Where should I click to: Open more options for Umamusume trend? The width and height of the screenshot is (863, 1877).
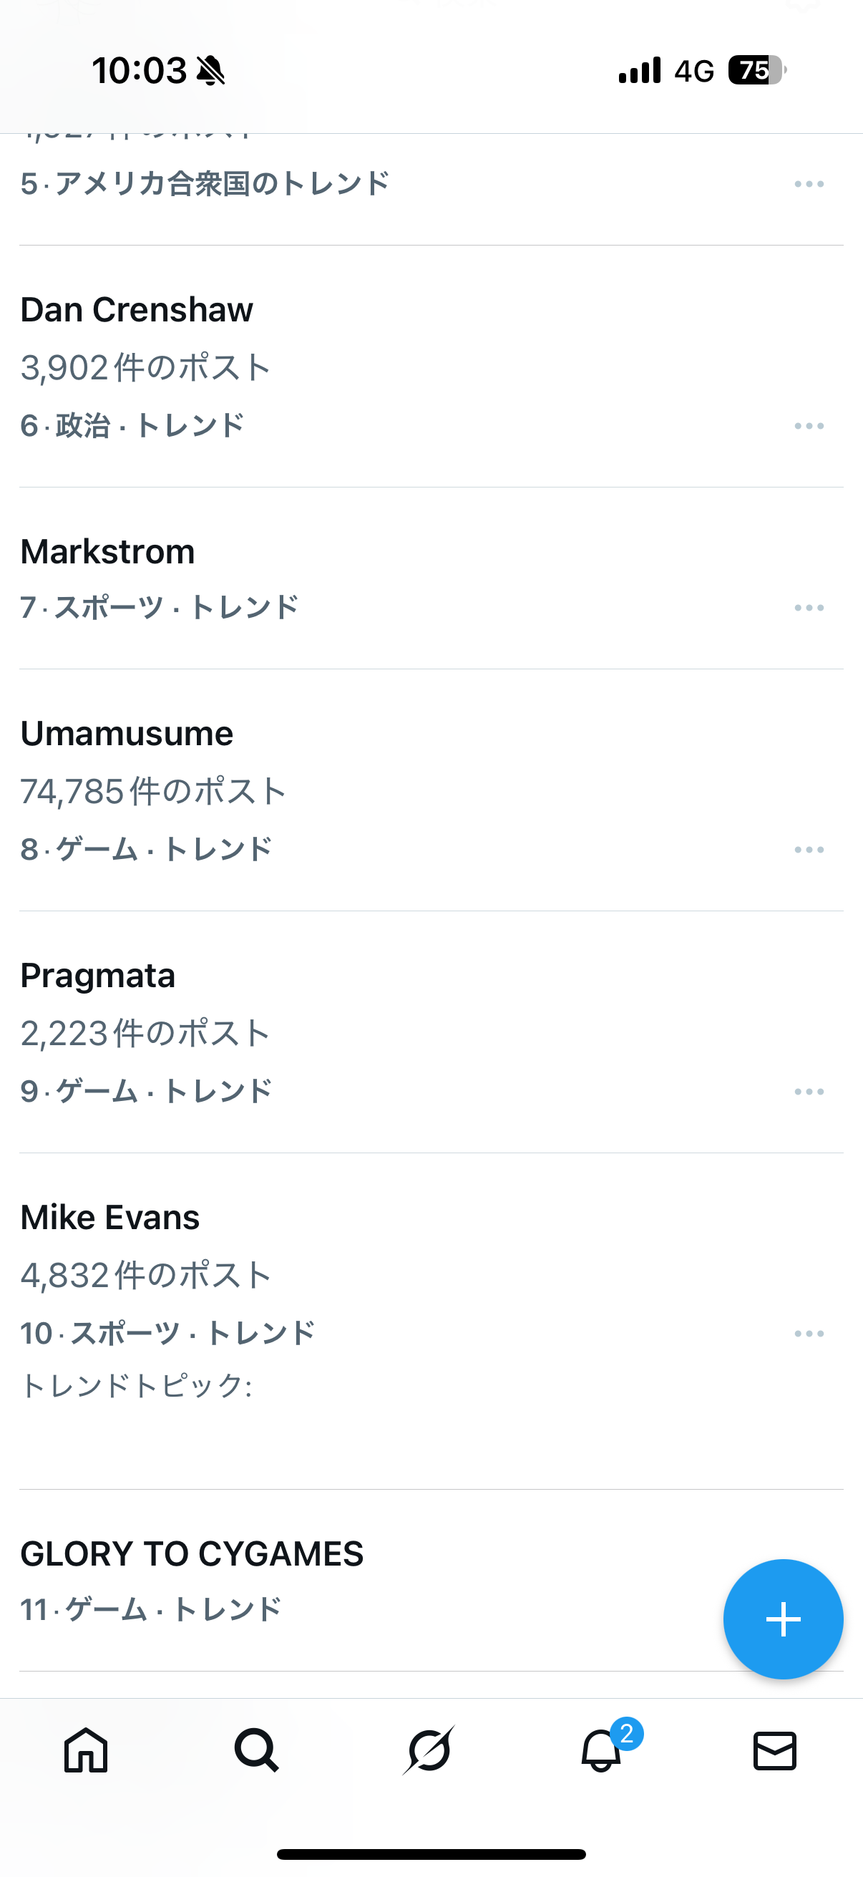tap(809, 850)
